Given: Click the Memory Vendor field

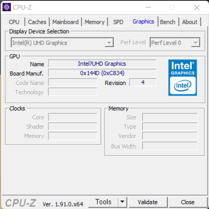Looking at the screenshot, I should (170, 136).
